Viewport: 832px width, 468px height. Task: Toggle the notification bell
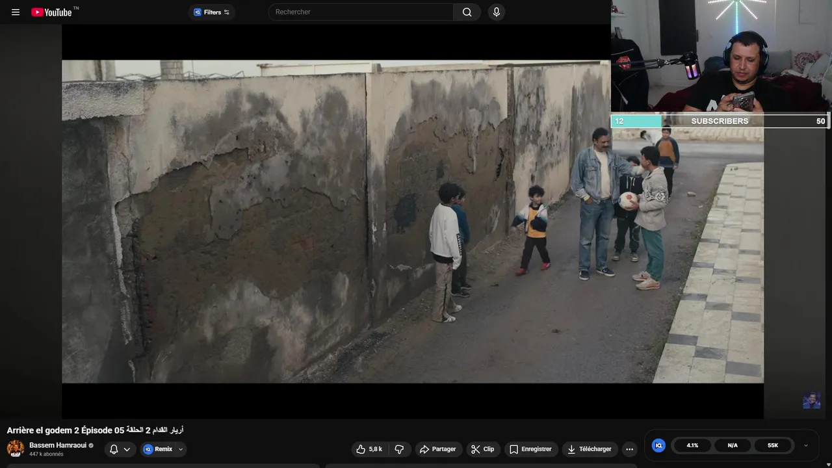pos(114,449)
